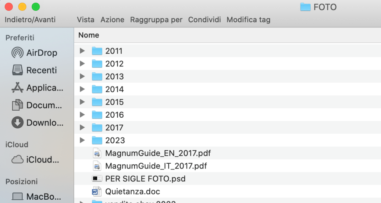Click the Condividi button
The width and height of the screenshot is (381, 203).
point(204,20)
